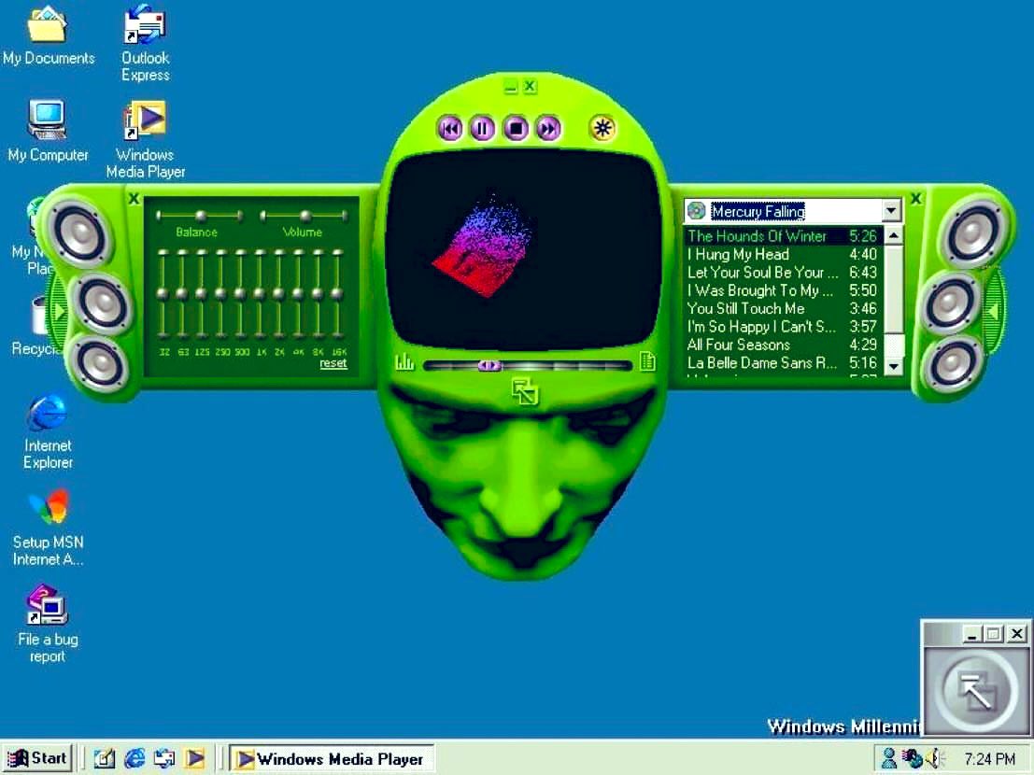Select All Four Seasons track
The width and height of the screenshot is (1034, 775).
pos(782,345)
